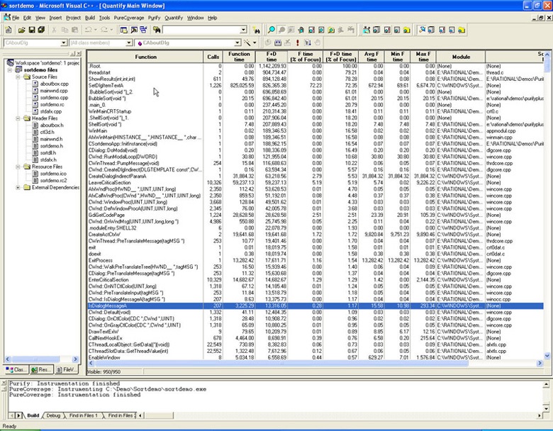Click the workspace pane horizontal scrollbar
The image size is (553, 431).
click(x=41, y=359)
